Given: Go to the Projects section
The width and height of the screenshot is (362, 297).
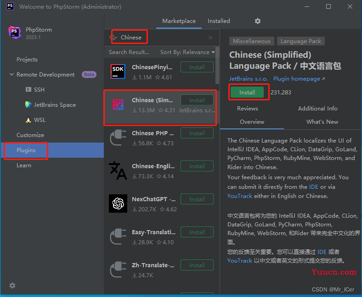Looking at the screenshot, I should click(x=27, y=60).
